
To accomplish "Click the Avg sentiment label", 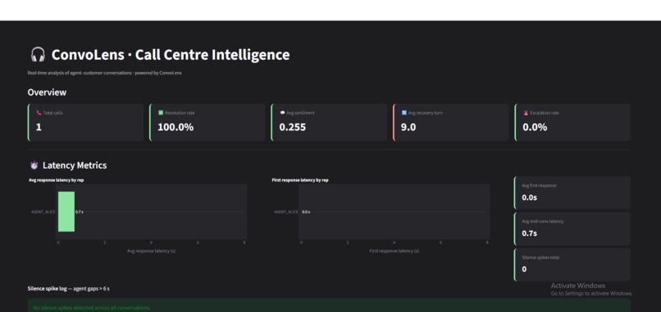I will pyautogui.click(x=301, y=113).
